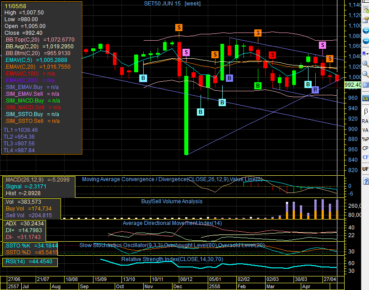Click the .ADX =30.2434 label

coord(24,224)
